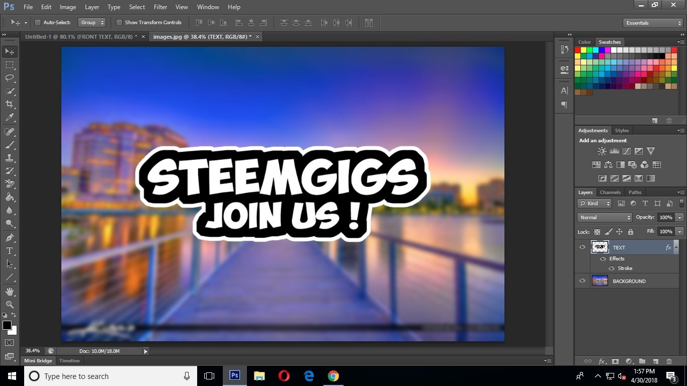Turn layer filtering on or off
This screenshot has height=386, width=687.
click(682, 204)
